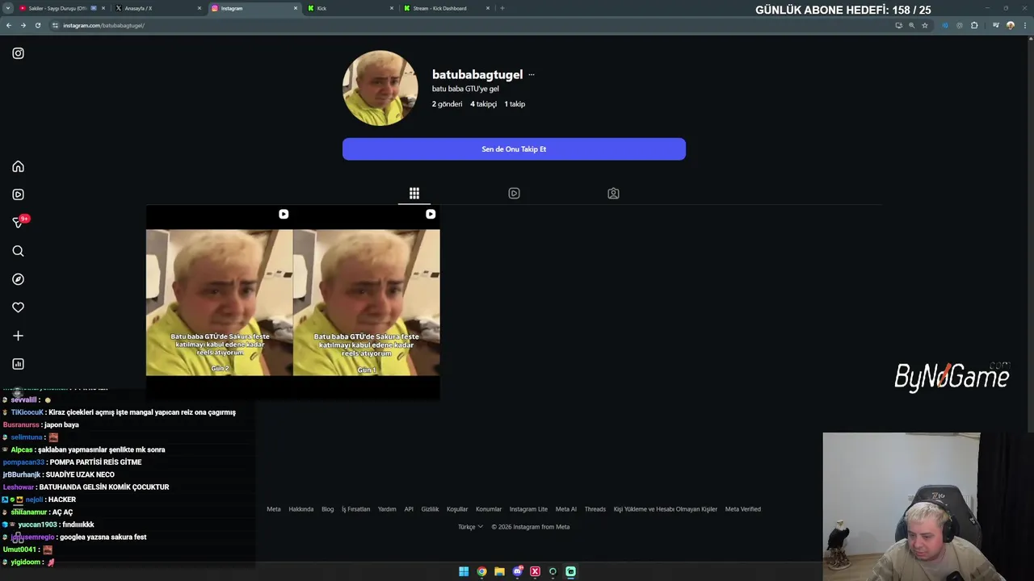Open the media control toolbar icon

pyautogui.click(x=995, y=25)
